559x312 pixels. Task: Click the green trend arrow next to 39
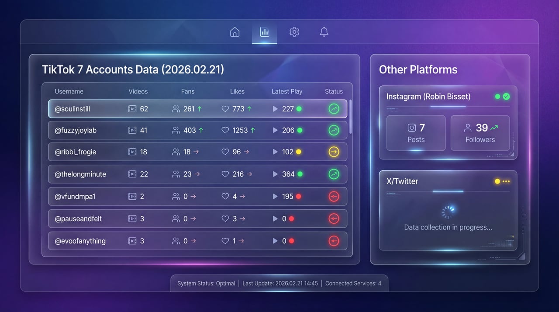(494, 128)
